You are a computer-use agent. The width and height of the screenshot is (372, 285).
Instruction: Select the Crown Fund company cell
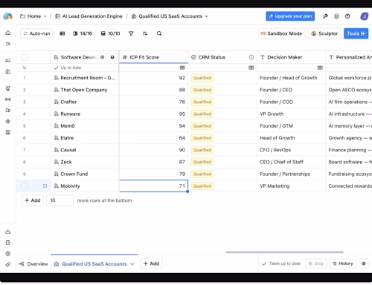[85, 174]
